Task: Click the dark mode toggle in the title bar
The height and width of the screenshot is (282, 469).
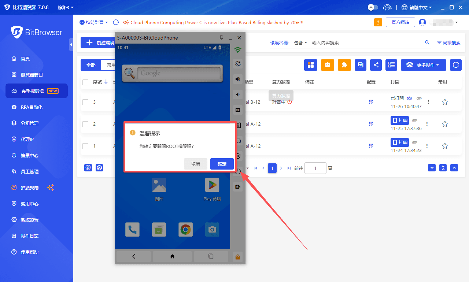Action: click(x=373, y=7)
